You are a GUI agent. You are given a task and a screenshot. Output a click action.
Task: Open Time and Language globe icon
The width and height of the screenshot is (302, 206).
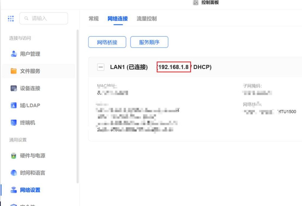[x=14, y=173]
